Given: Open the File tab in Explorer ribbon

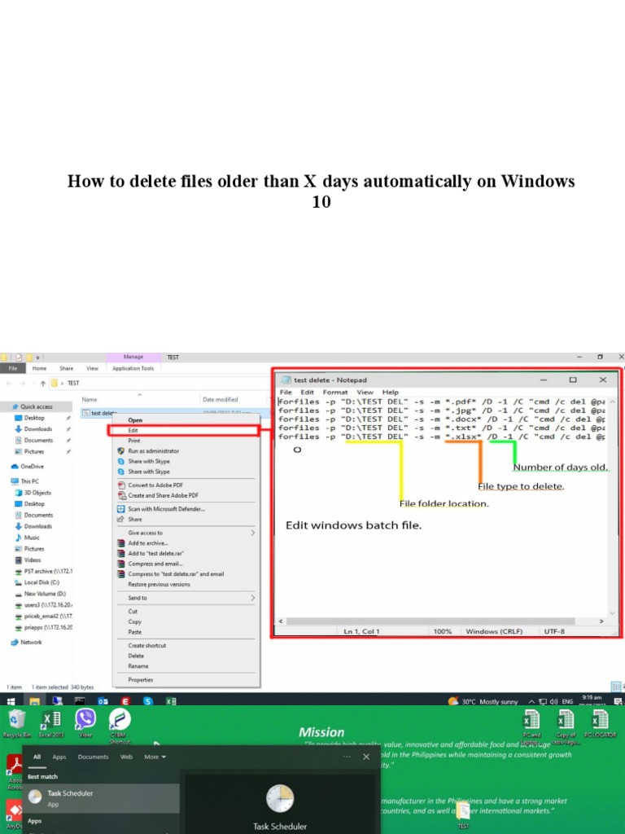Looking at the screenshot, I should pyautogui.click(x=13, y=368).
